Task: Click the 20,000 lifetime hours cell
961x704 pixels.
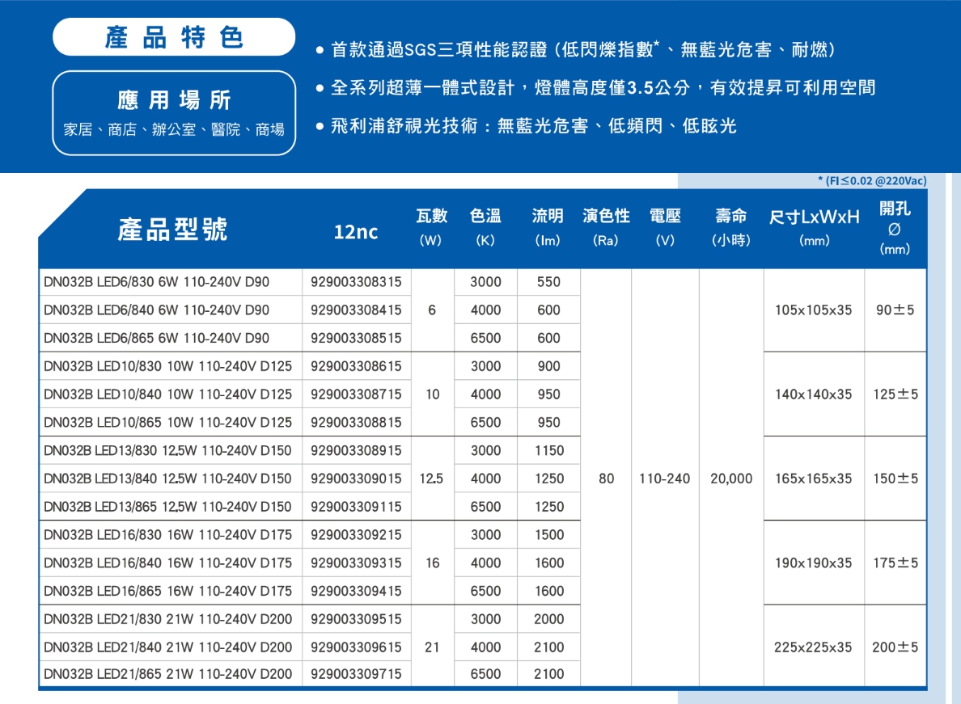Action: [x=731, y=478]
